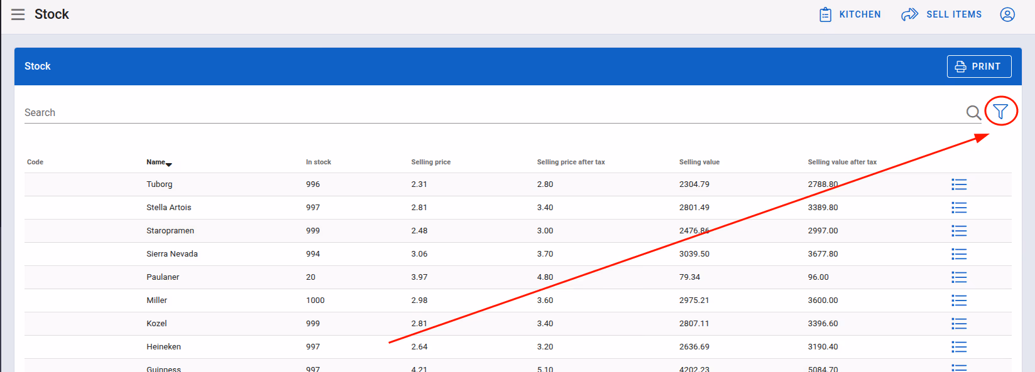Open details list icon for Miller
This screenshot has height=372, width=1035.
(959, 300)
